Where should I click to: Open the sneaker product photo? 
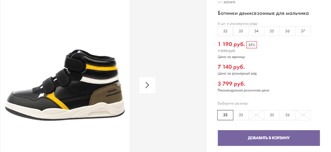65,85
